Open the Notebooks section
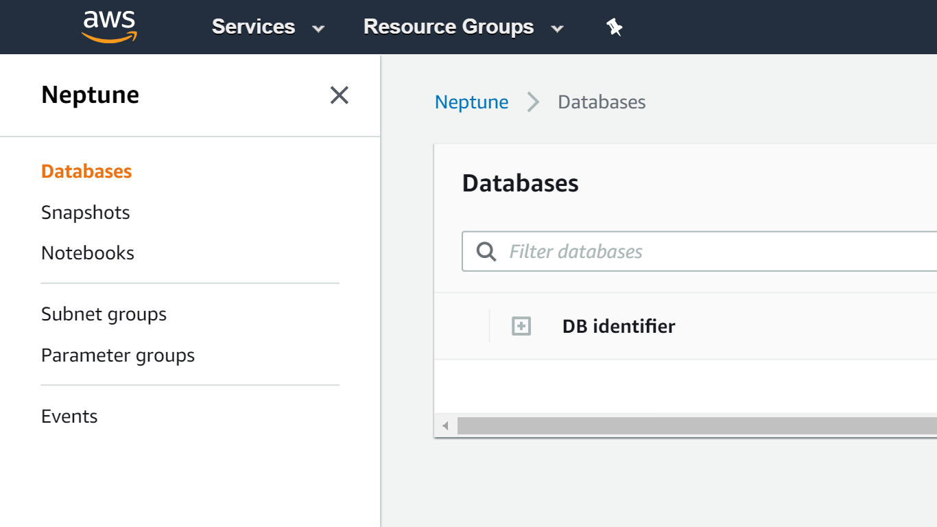 click(87, 253)
